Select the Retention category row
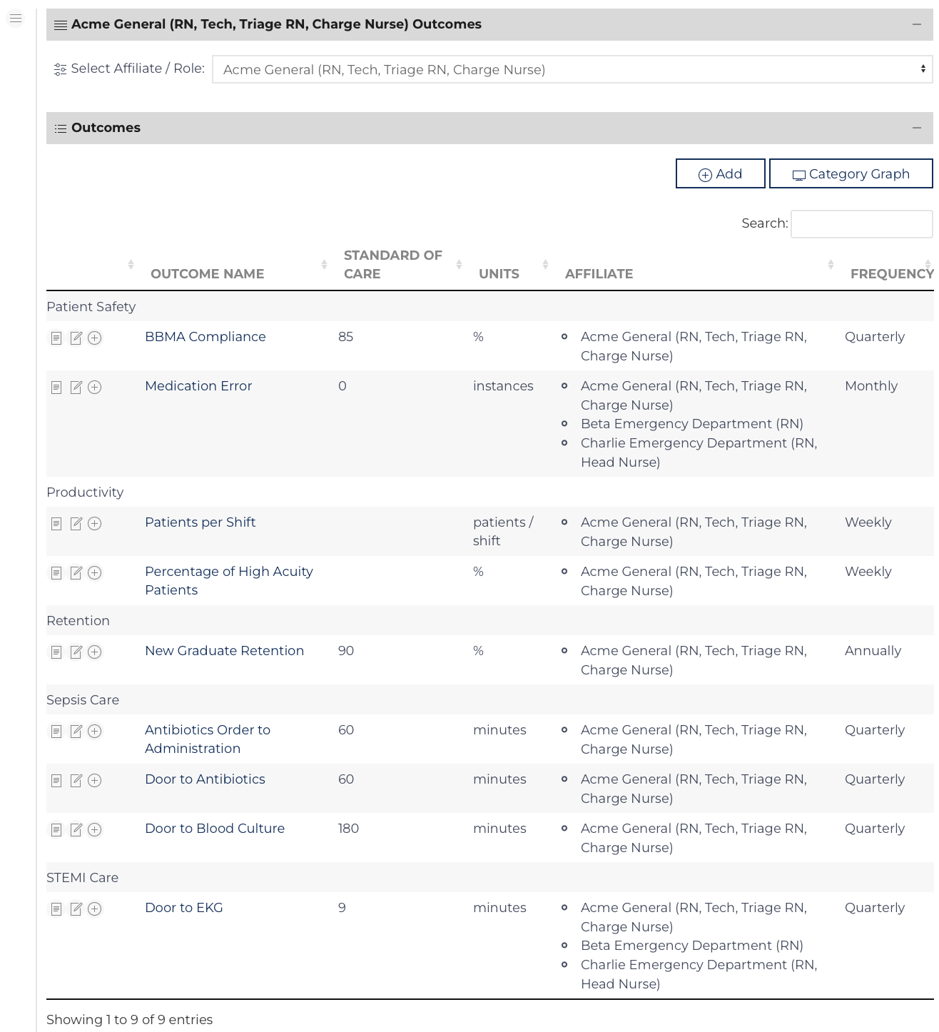The width and height of the screenshot is (939, 1032). click(x=489, y=620)
